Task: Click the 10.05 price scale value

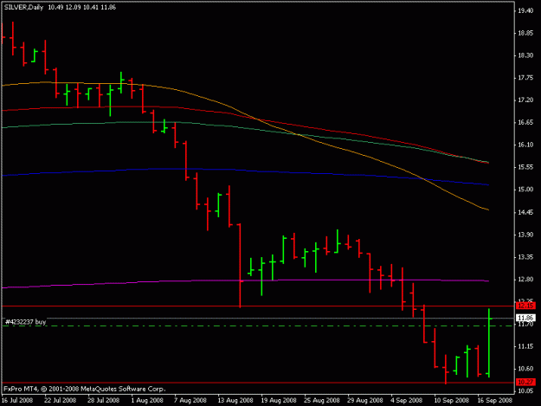Action: tap(525, 390)
